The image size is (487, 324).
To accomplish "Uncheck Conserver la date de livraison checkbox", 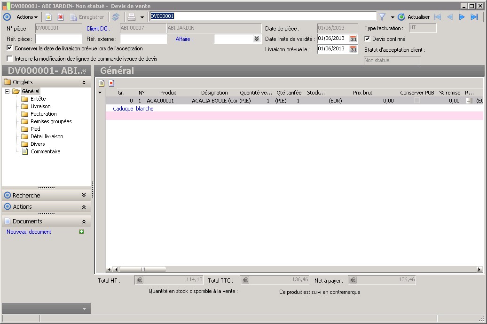I will point(10,48).
